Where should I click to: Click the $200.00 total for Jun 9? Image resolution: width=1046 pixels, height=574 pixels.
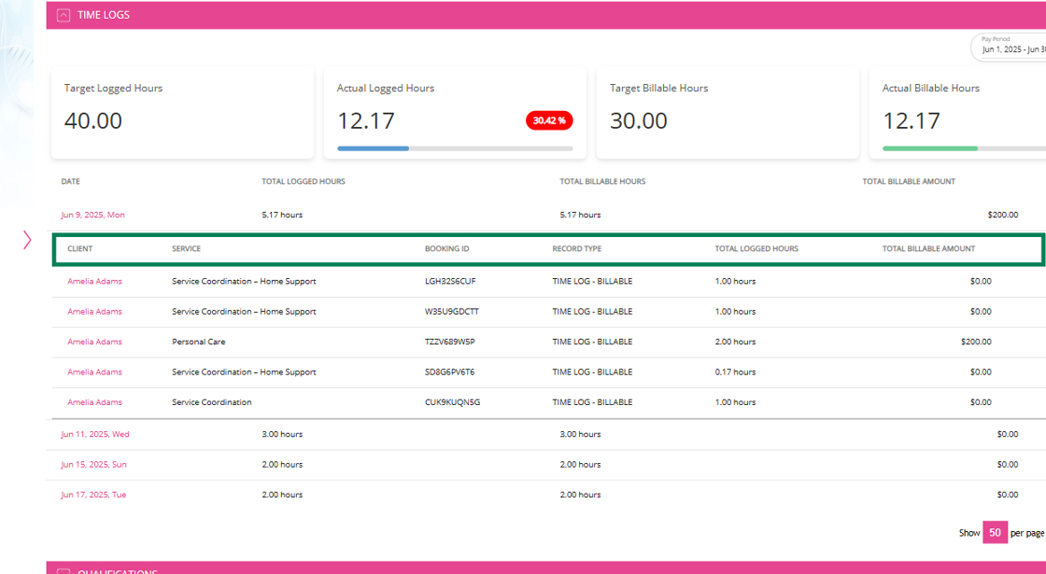[1003, 215]
